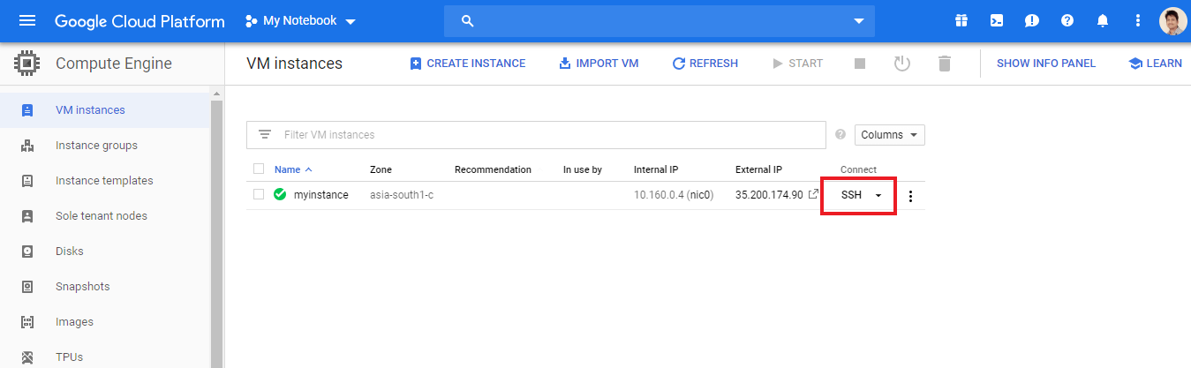Click the stop square icon
Image resolution: width=1191 pixels, height=368 pixels.
(860, 64)
